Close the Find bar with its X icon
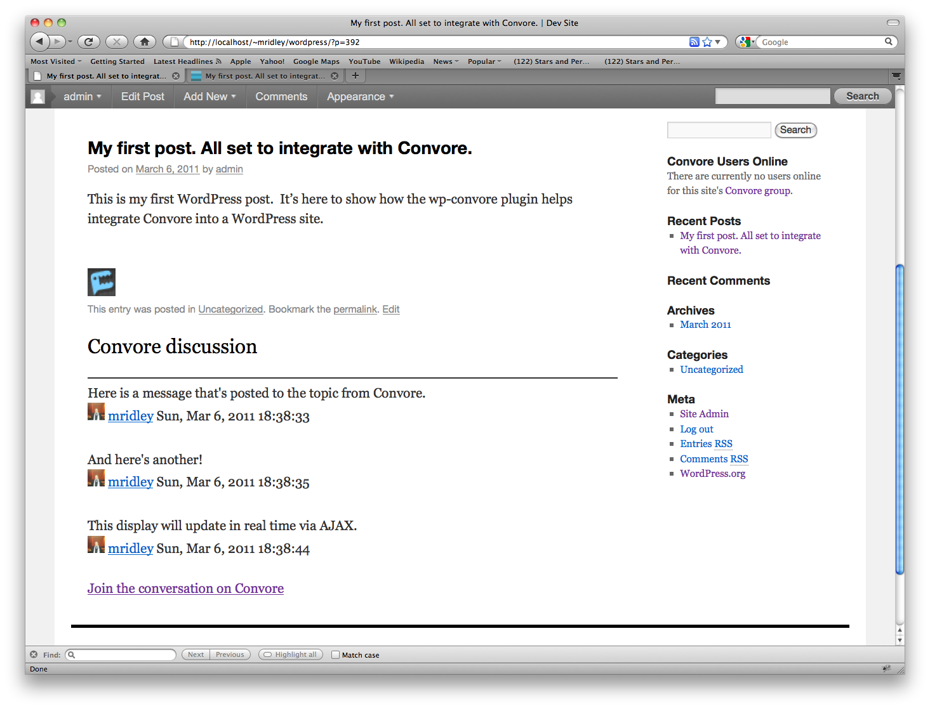Image resolution: width=930 pixels, height=709 pixels. click(x=34, y=654)
